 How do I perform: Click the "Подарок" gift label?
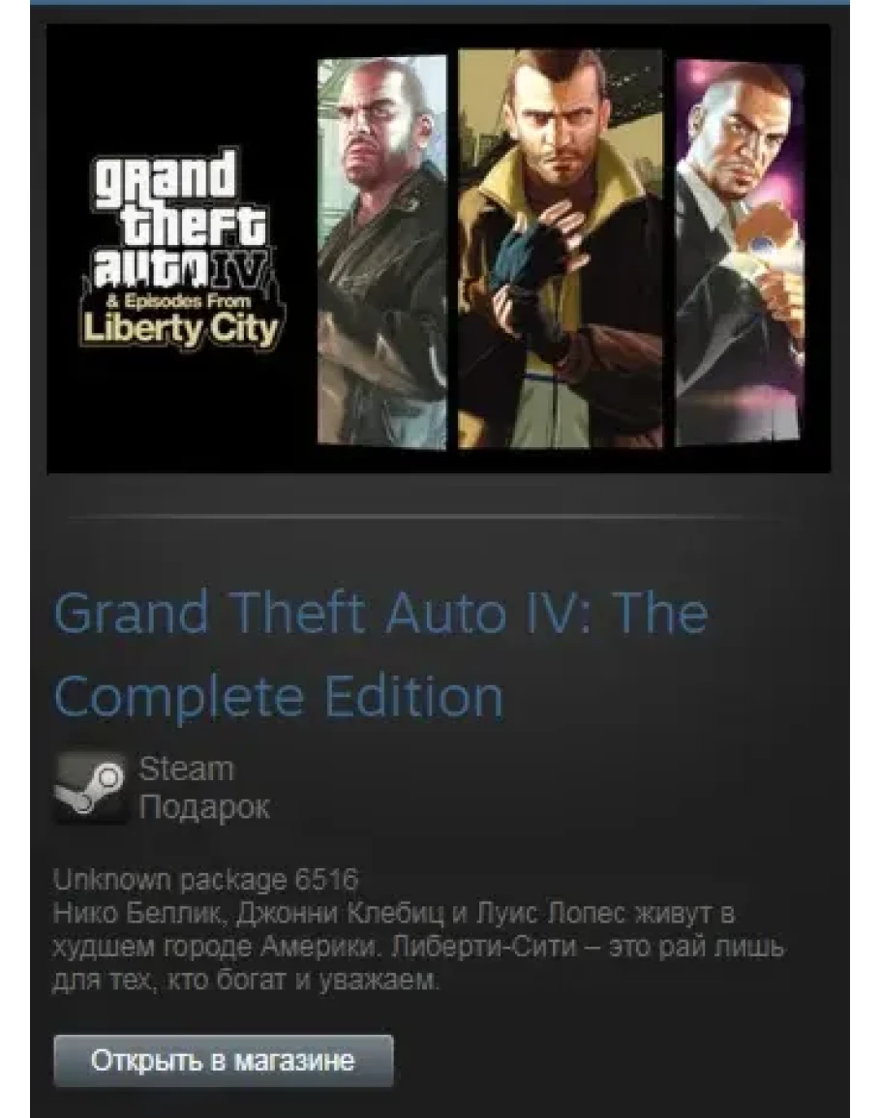204,807
